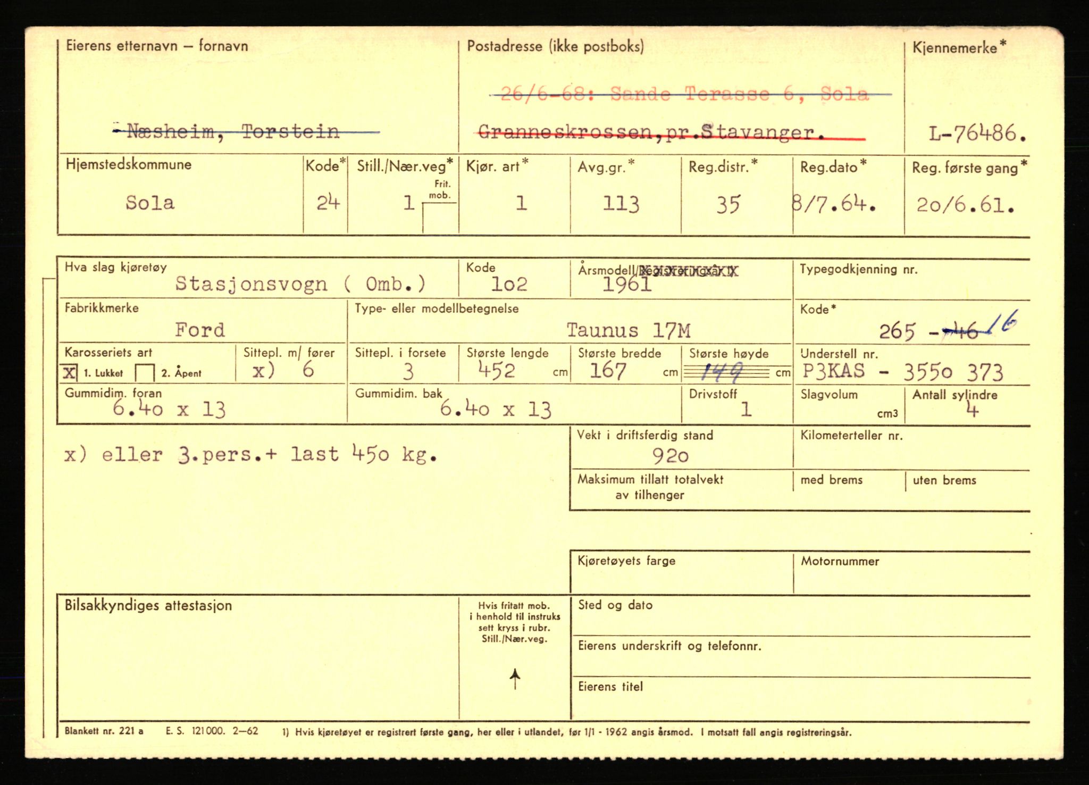Click the crossed-out address 'Sande Terasse 6, Sola'
Image resolution: width=1089 pixels, height=785 pixels.
point(739,95)
